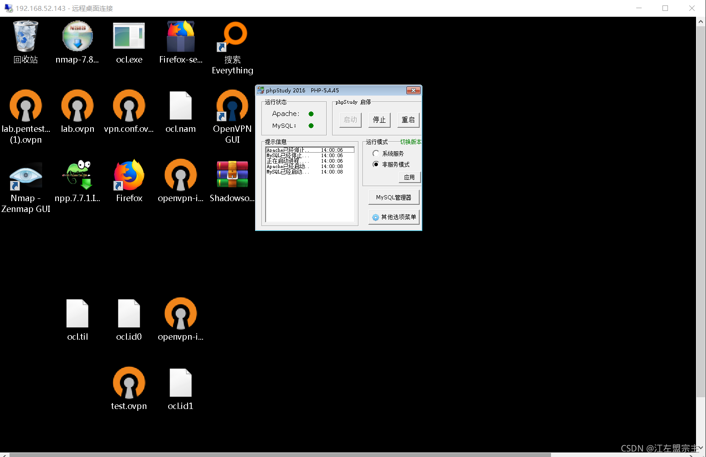Click the phpStudy title bar icon

tap(261, 91)
